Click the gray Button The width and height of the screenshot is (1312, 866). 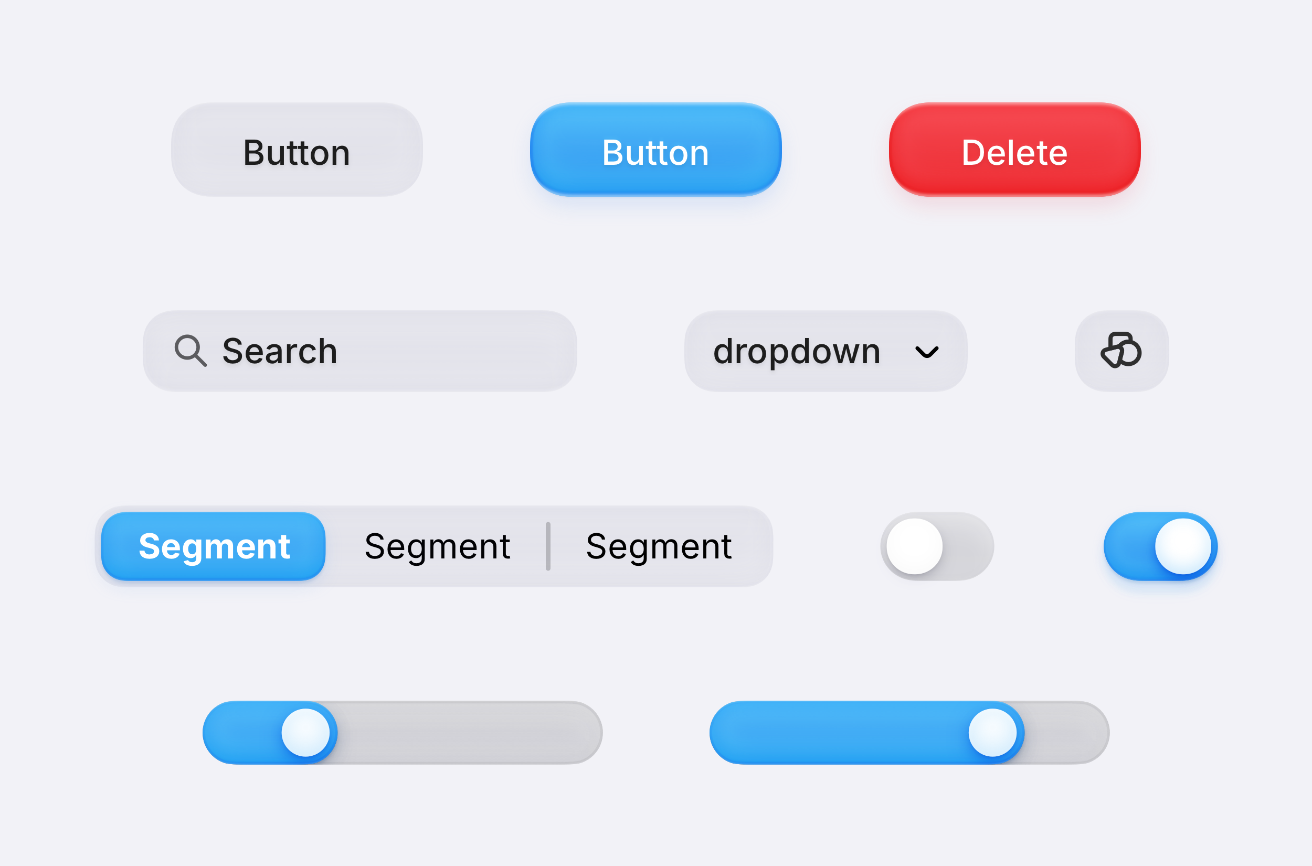(297, 150)
